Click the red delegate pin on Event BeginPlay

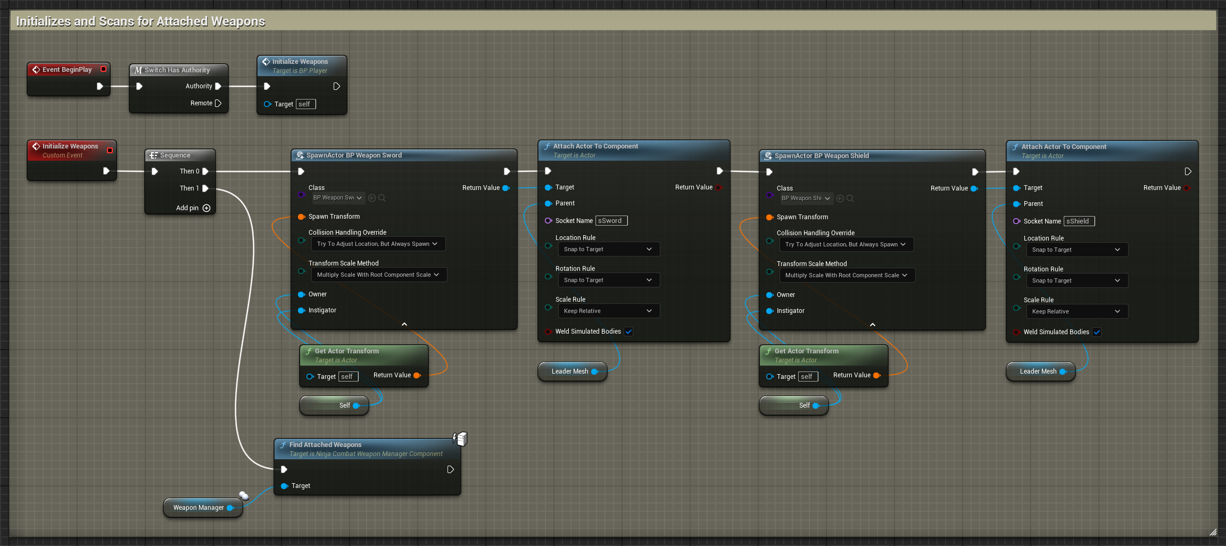[x=104, y=69]
